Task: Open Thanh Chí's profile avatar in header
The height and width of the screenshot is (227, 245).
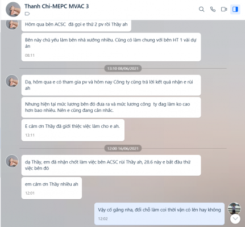Action: [x=13, y=10]
